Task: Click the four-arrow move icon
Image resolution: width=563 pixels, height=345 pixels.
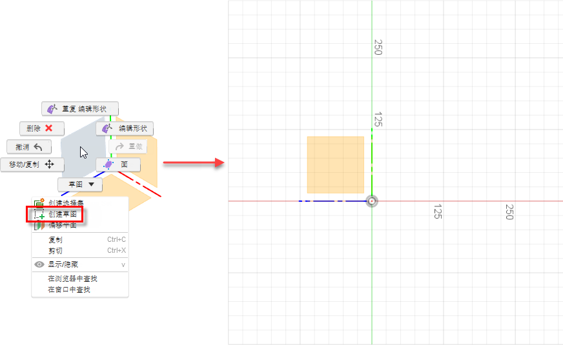Action: 49,164
